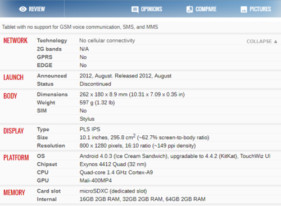
Task: Click the PLATFORM section heading
Action: [x=16, y=158]
